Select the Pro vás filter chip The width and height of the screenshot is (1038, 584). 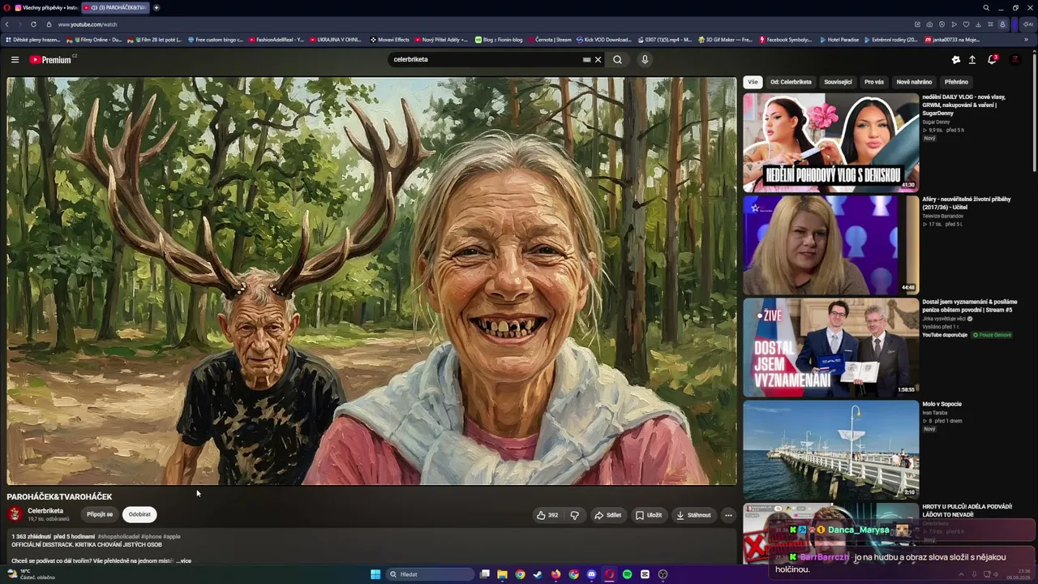pyautogui.click(x=874, y=82)
